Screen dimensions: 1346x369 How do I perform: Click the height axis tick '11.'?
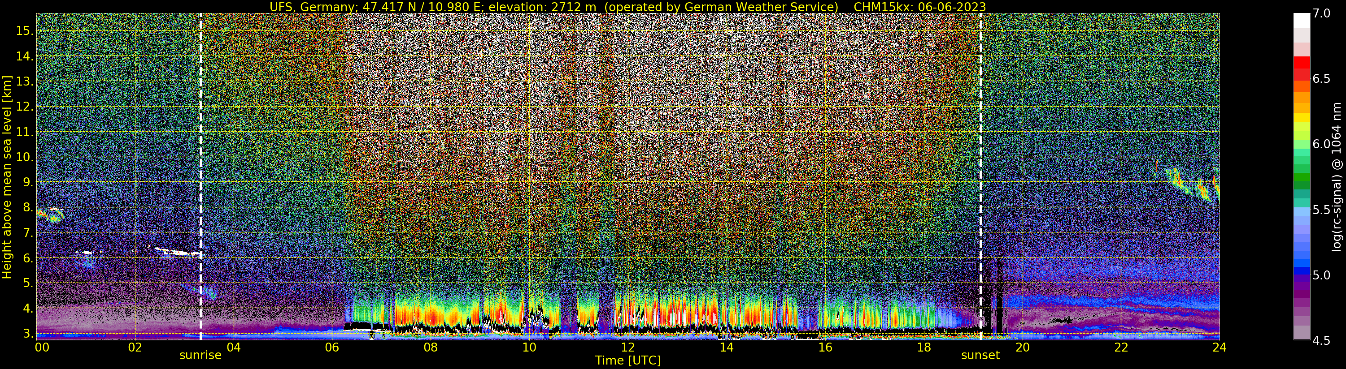[x=25, y=133]
